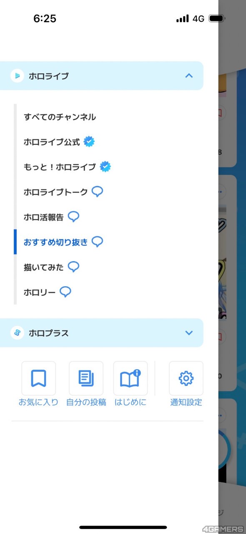Open the はじめに book icon
The image size is (246, 534).
(131, 378)
